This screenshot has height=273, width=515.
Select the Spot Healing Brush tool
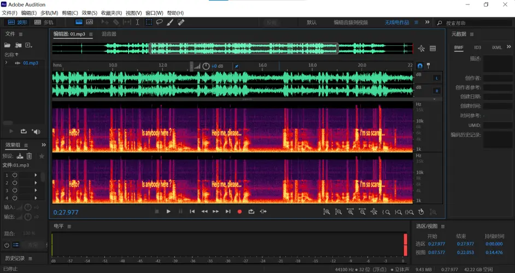click(x=181, y=22)
